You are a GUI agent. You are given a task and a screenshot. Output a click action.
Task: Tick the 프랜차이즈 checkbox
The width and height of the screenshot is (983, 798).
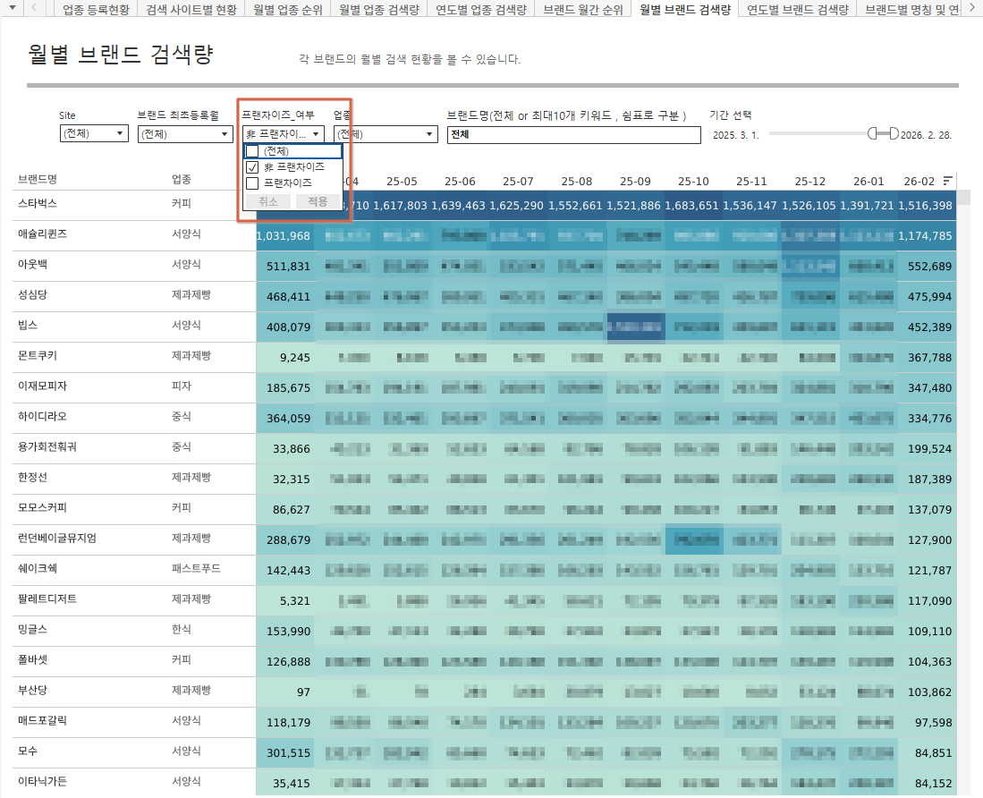coord(252,183)
